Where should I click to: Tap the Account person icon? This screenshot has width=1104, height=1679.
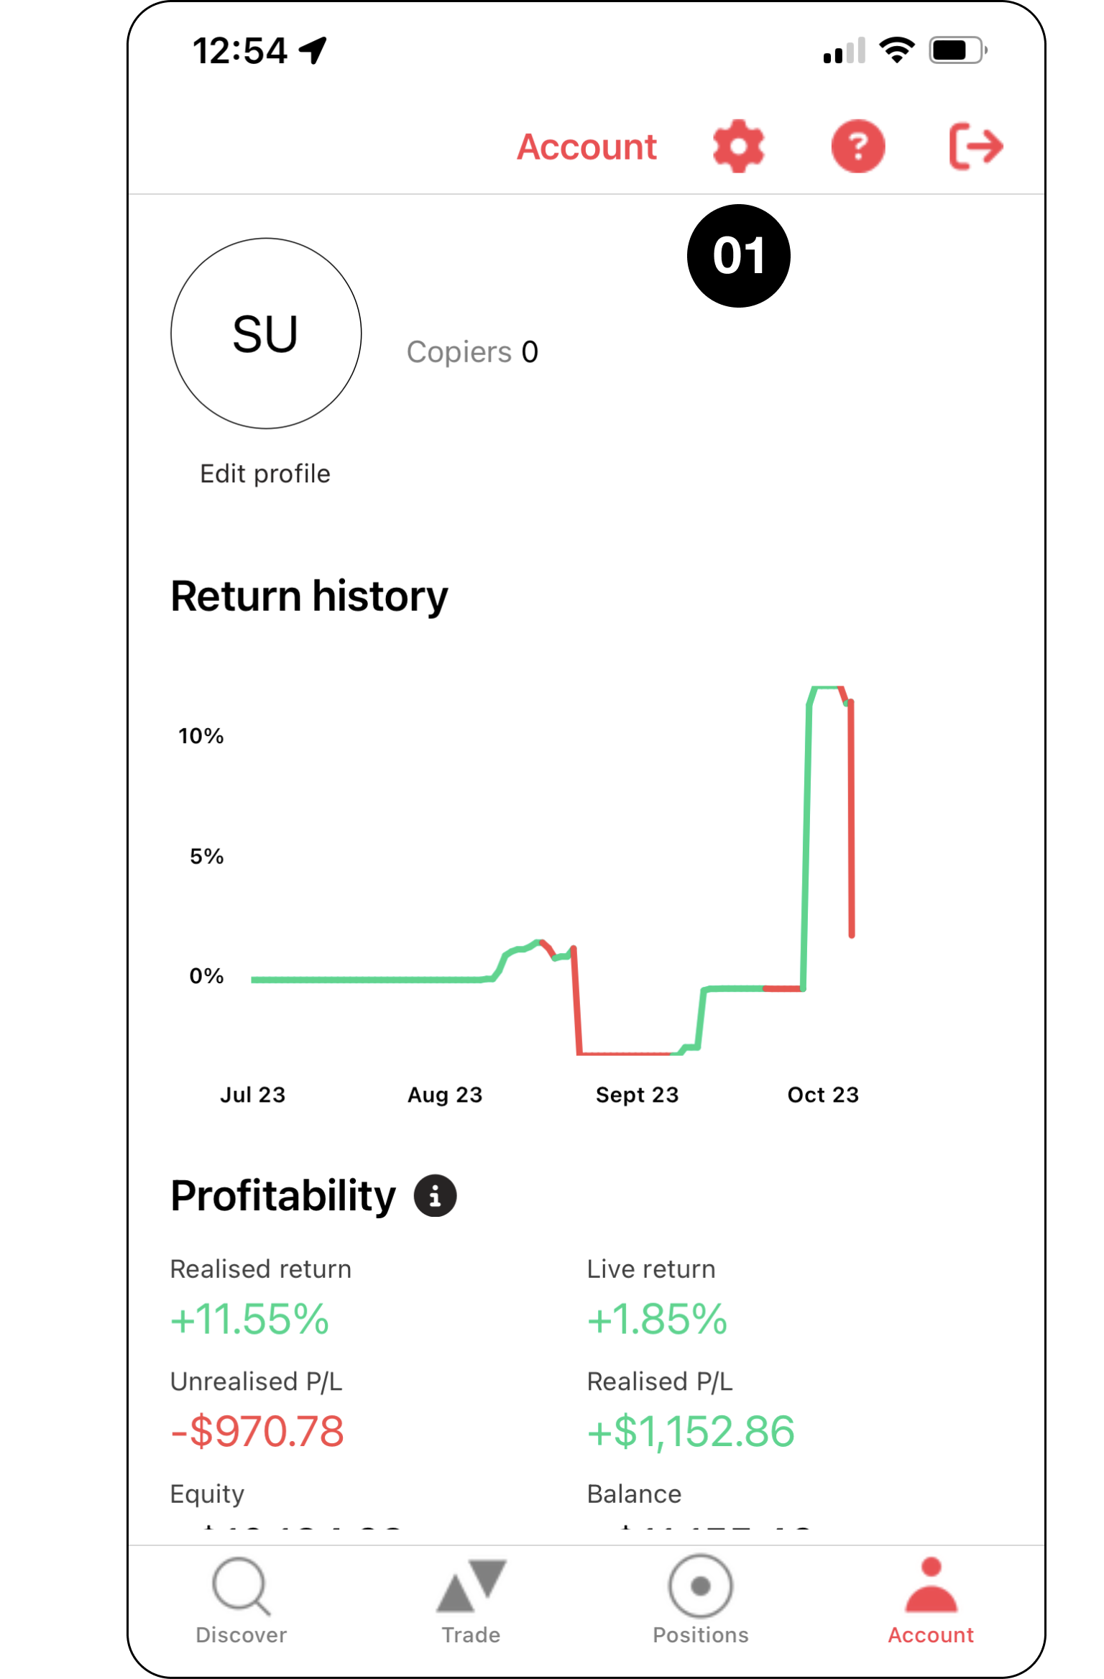point(931,1586)
